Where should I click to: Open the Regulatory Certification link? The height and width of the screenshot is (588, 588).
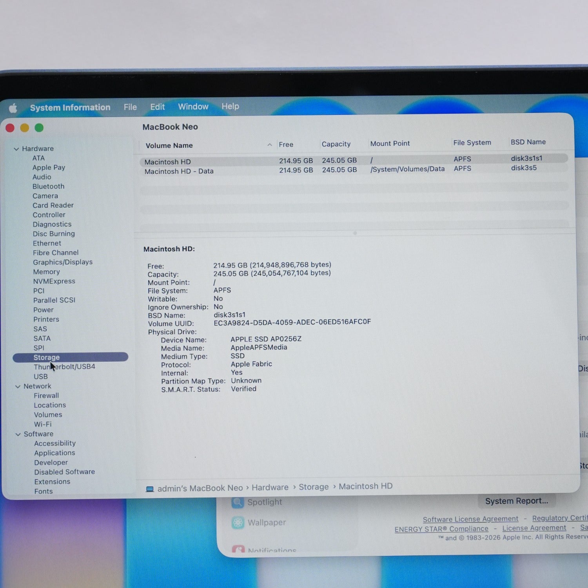pos(560,518)
